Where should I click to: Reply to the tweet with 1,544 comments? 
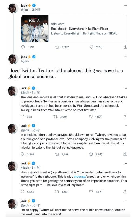pyautogui.click(x=22, y=192)
